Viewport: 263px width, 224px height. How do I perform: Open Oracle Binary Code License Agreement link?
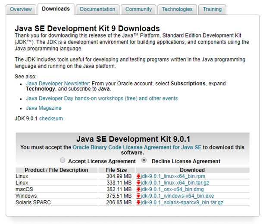click(x=137, y=147)
